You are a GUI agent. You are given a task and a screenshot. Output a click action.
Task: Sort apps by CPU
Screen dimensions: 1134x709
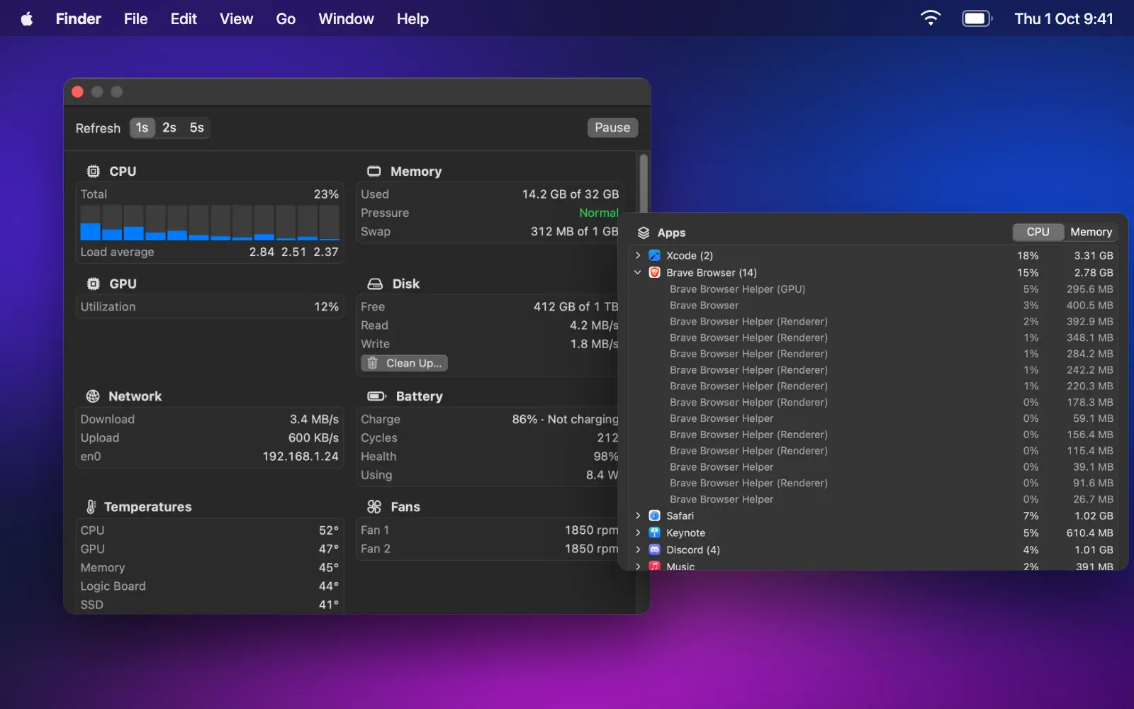pyautogui.click(x=1038, y=232)
